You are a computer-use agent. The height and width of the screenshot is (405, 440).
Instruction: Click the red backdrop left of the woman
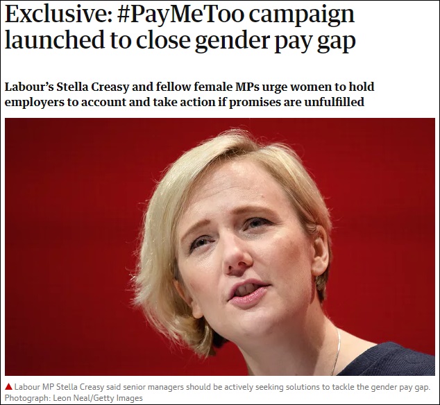tap(70, 247)
